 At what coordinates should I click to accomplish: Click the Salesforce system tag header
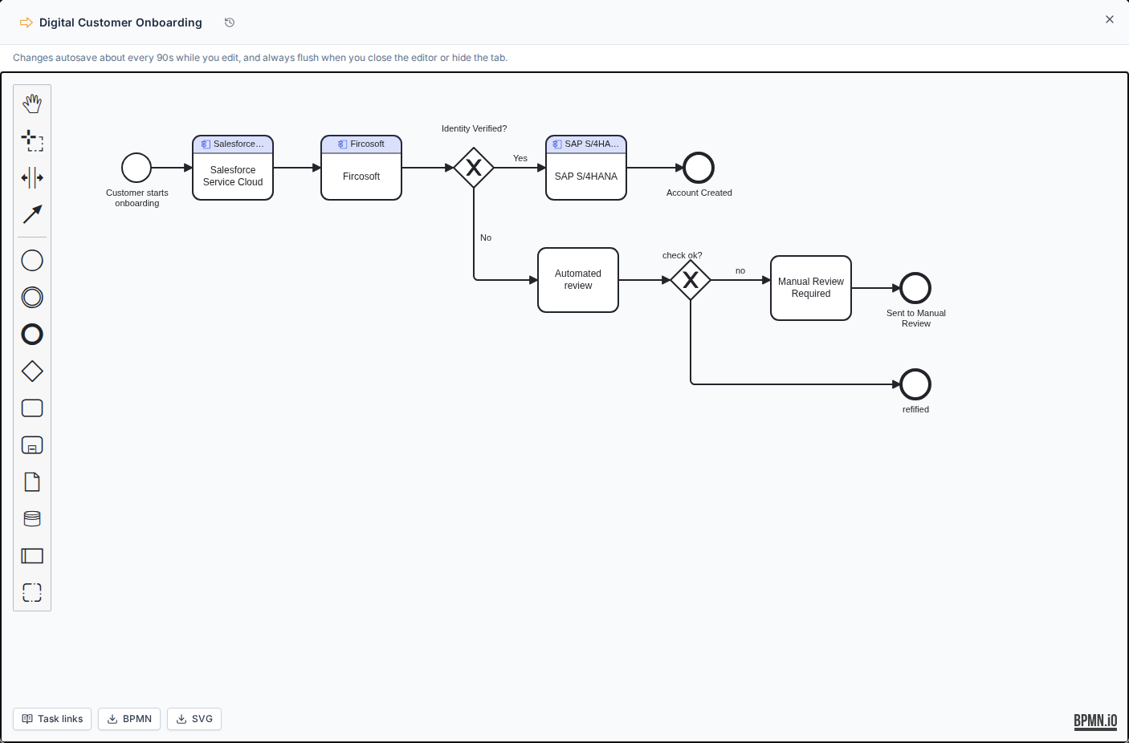pyautogui.click(x=233, y=144)
